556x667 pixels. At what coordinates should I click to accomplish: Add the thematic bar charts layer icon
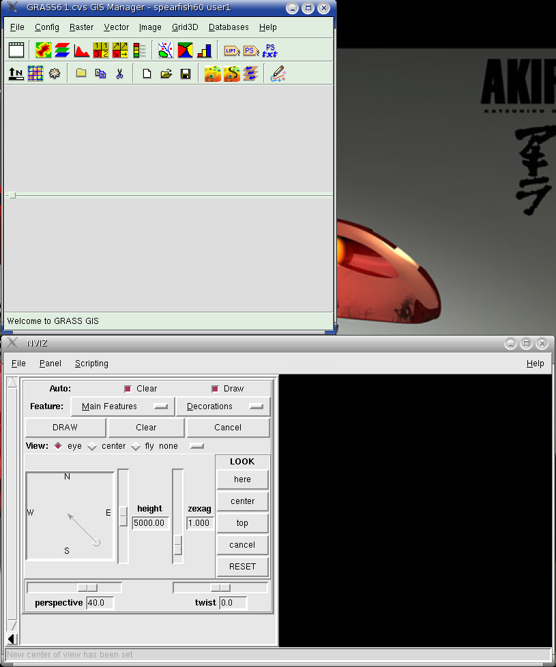pyautogui.click(x=204, y=50)
